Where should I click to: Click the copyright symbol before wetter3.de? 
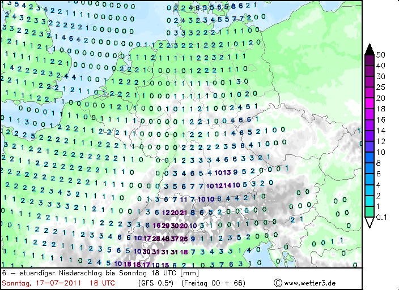(x=278, y=283)
